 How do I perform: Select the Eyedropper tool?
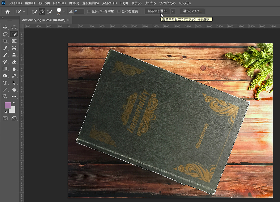pyautogui.click(x=5, y=48)
